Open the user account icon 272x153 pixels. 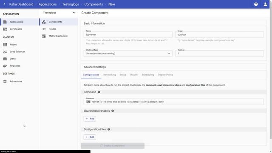[x=265, y=4]
